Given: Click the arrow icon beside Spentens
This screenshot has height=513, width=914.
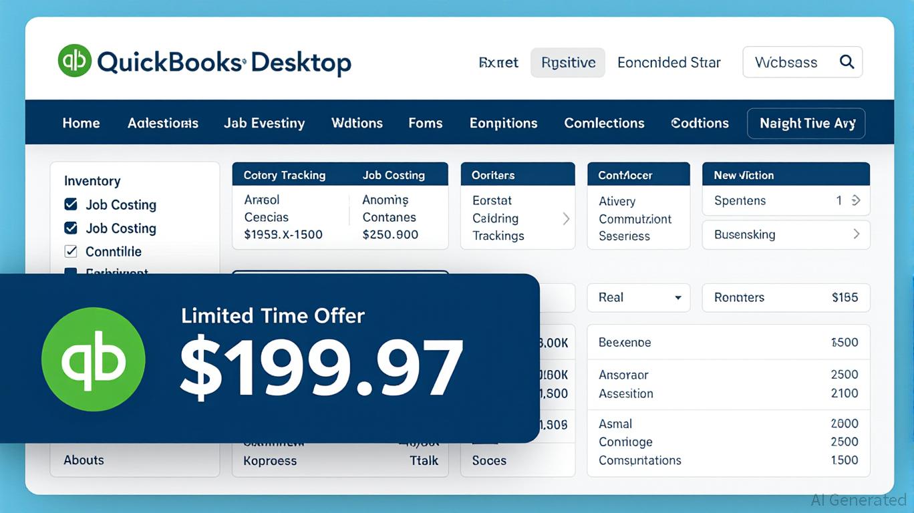Looking at the screenshot, I should (856, 200).
